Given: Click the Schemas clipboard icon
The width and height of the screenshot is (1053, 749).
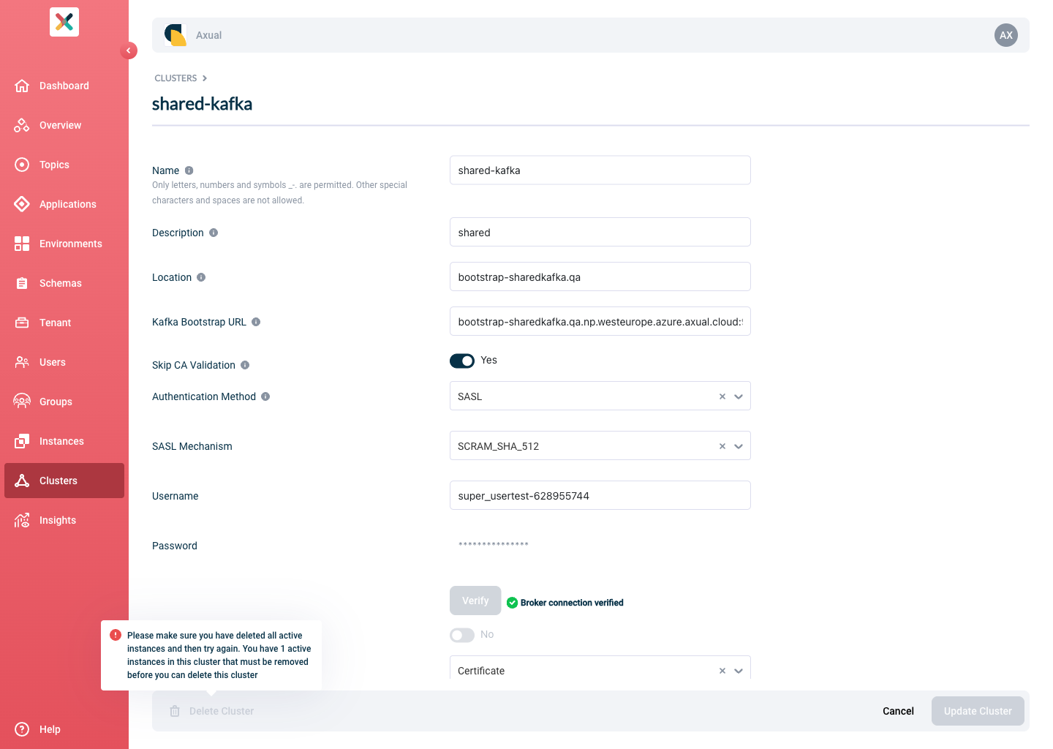Looking at the screenshot, I should pos(22,283).
